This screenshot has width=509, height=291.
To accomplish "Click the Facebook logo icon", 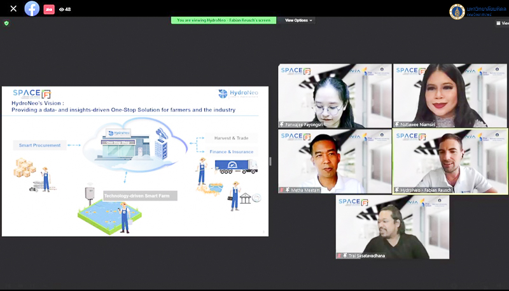I will point(32,9).
